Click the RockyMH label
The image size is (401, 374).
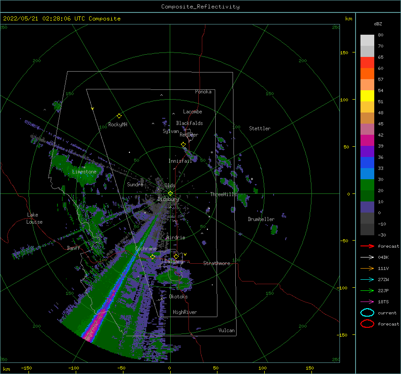pyautogui.click(x=118, y=125)
